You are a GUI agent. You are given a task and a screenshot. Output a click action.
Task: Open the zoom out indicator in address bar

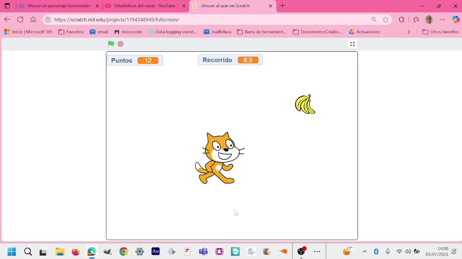coord(374,19)
